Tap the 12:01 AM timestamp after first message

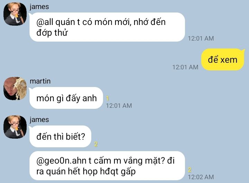point(201,38)
